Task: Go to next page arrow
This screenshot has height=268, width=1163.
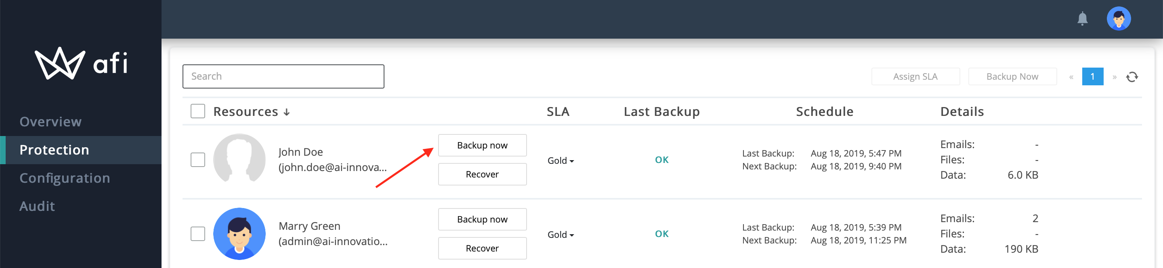Action: 1114,77
